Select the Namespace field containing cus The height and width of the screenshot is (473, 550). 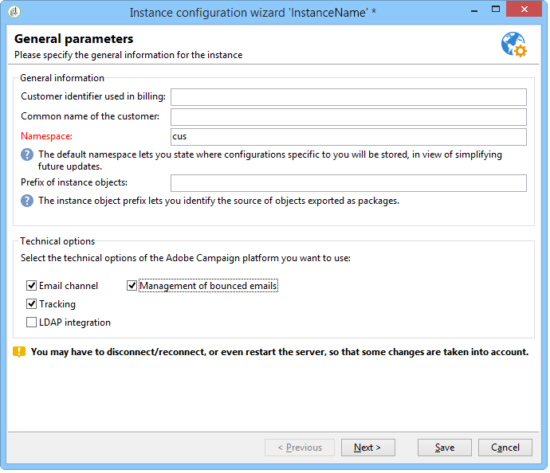click(x=348, y=137)
